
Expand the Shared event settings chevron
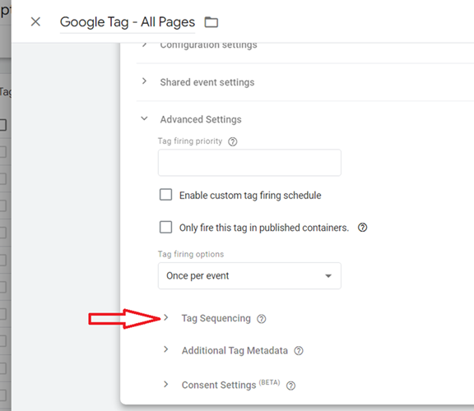coord(145,81)
